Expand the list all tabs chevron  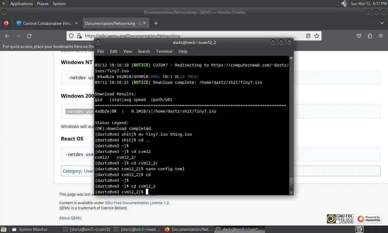(x=382, y=23)
